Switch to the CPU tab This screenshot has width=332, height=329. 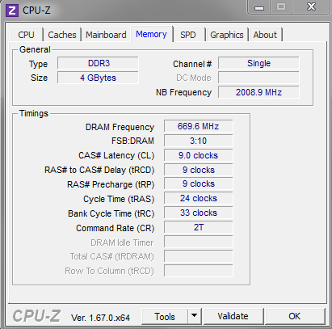pos(26,35)
